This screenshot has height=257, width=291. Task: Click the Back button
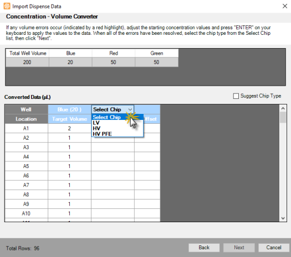pos(204,248)
